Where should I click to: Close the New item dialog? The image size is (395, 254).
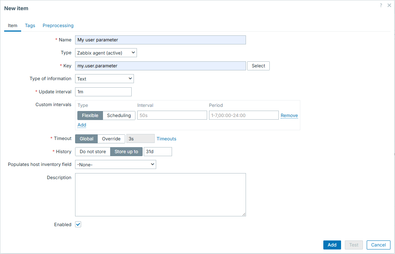point(389,5)
